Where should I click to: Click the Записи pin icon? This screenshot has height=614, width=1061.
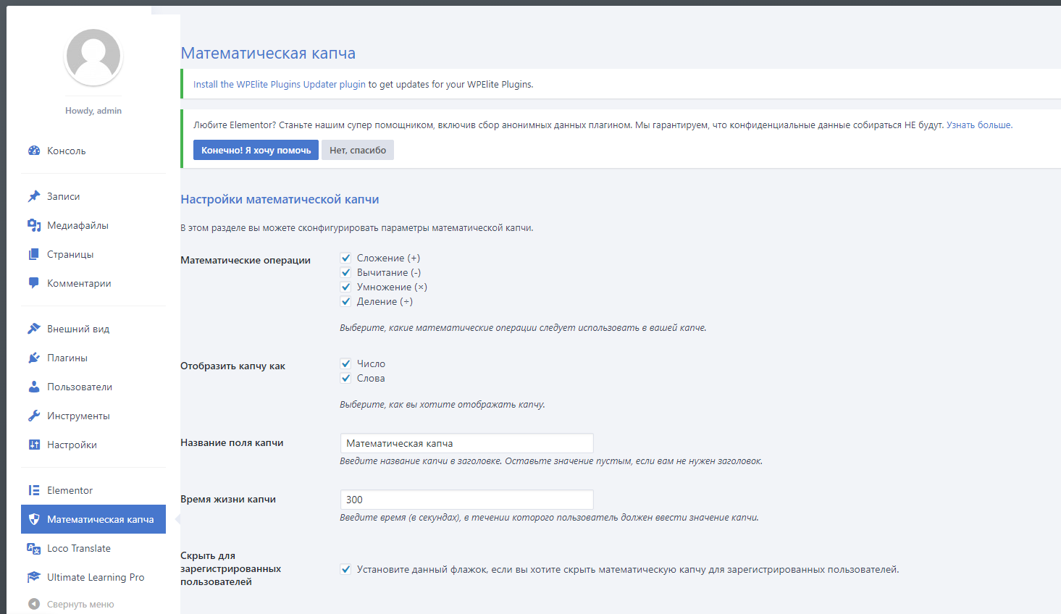34,196
